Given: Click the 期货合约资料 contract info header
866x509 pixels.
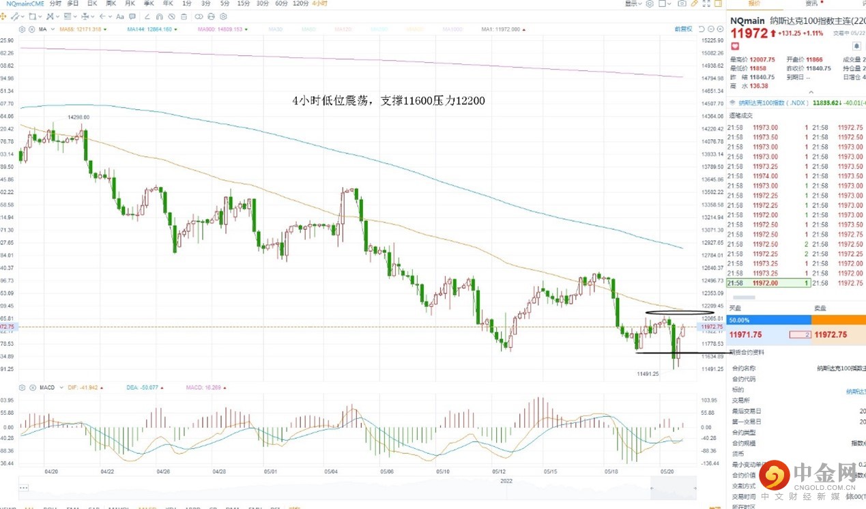Looking at the screenshot, I should pos(747,352).
